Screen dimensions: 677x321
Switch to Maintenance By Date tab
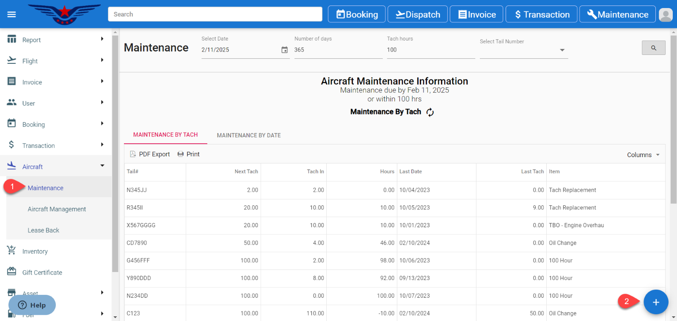(x=249, y=135)
